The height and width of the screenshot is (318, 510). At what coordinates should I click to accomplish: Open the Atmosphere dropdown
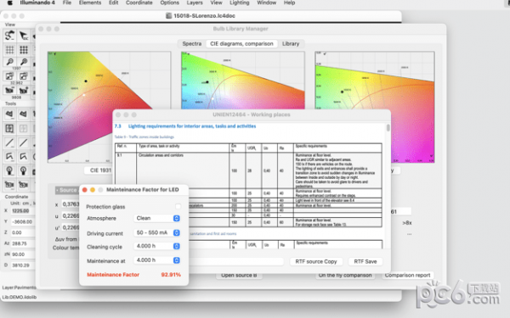(x=156, y=219)
